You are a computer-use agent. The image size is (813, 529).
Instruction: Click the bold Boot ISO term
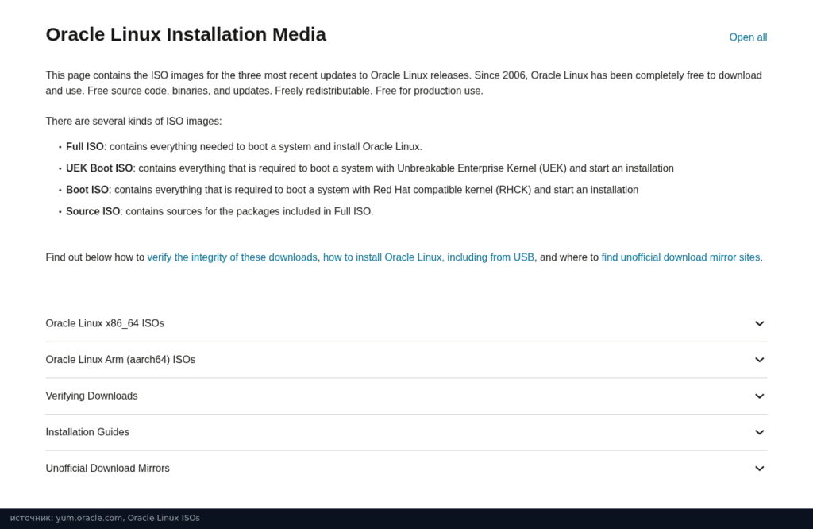[x=87, y=190]
